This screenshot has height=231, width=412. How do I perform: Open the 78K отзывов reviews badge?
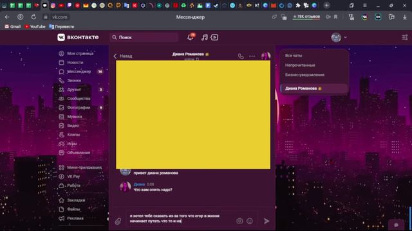click(306, 17)
